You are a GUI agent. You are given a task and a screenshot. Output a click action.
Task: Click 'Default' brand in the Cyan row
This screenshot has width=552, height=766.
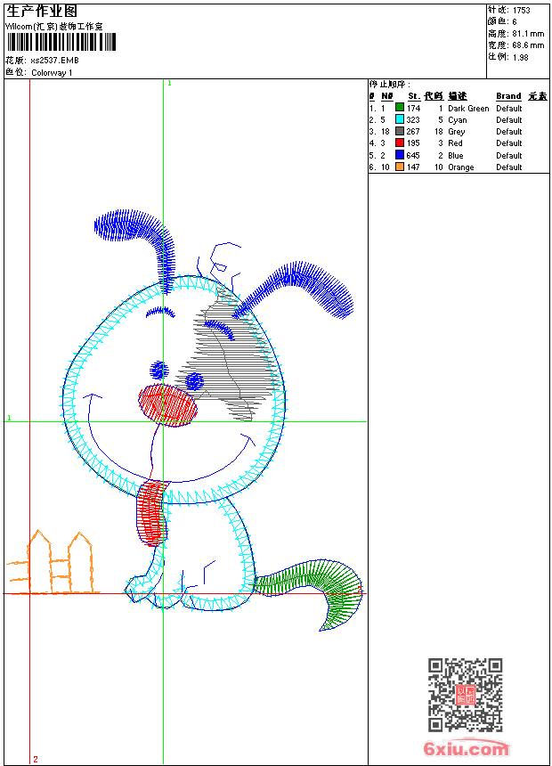click(x=509, y=120)
